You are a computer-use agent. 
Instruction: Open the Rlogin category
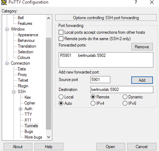point(23,86)
